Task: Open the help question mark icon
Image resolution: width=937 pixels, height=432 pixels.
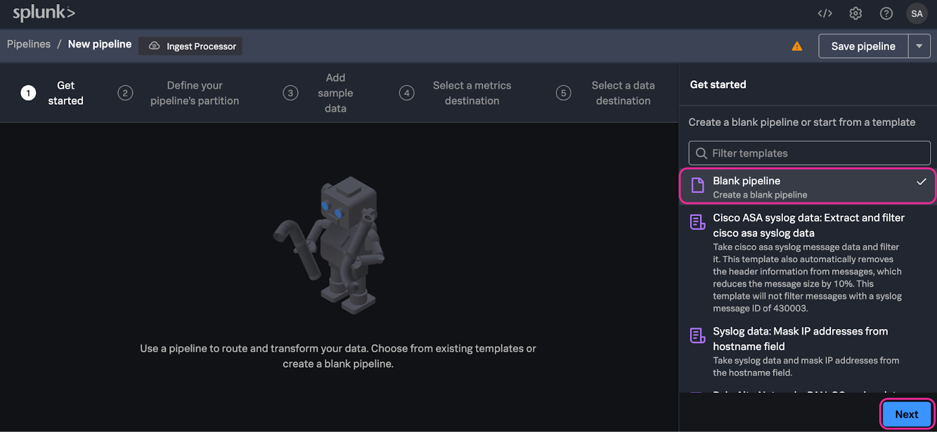Action: [x=886, y=13]
